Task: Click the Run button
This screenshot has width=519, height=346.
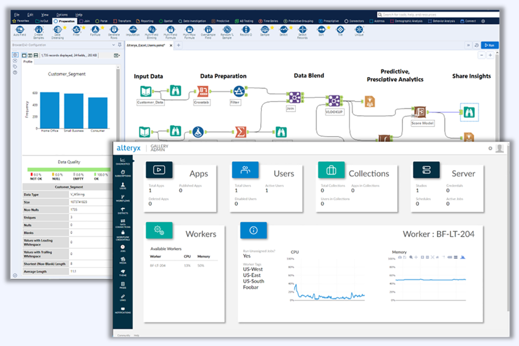Action: click(x=490, y=45)
